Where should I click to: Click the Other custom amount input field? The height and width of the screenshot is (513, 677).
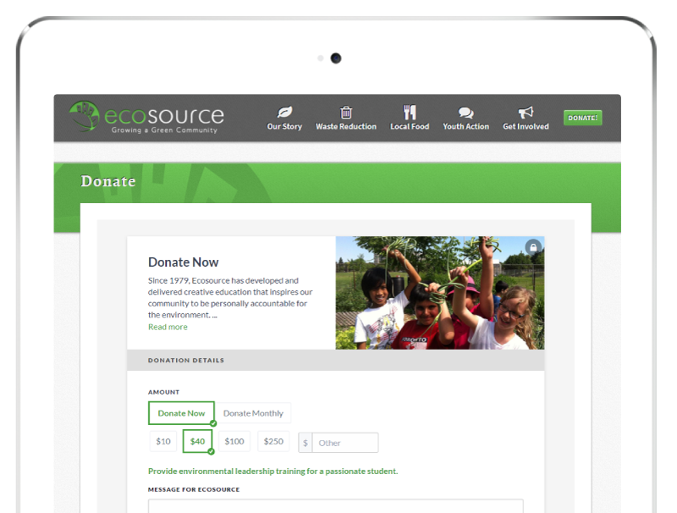pos(345,443)
